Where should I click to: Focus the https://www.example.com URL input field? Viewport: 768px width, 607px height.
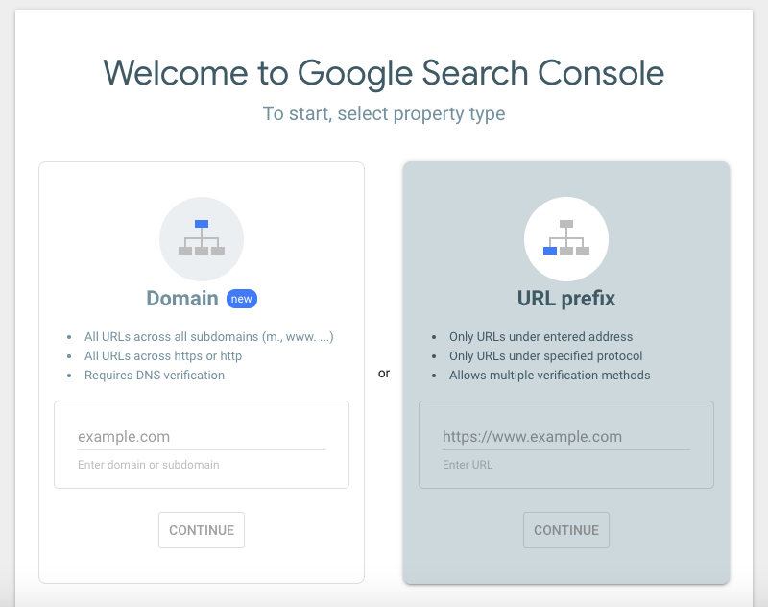[566, 436]
